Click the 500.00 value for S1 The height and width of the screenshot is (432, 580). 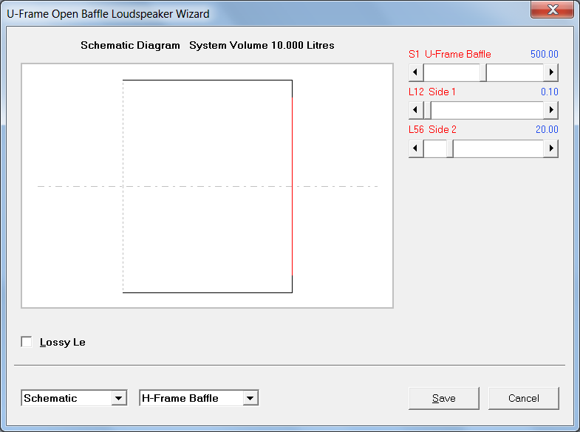(544, 55)
